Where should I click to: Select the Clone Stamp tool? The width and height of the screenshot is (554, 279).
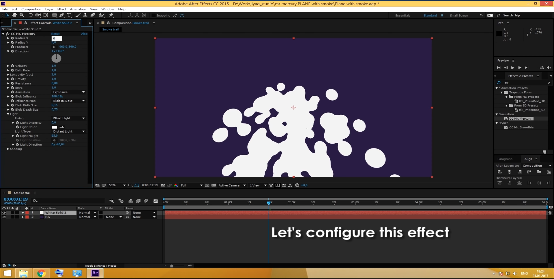pyautogui.click(x=85, y=15)
